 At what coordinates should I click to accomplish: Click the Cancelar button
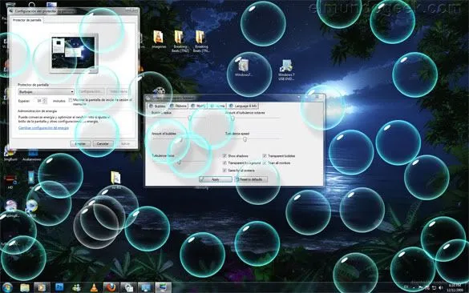click(103, 143)
